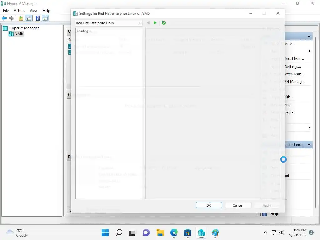The height and width of the screenshot is (240, 320).
Task: Open File Explorer from the taskbar
Action: (x=160, y=232)
